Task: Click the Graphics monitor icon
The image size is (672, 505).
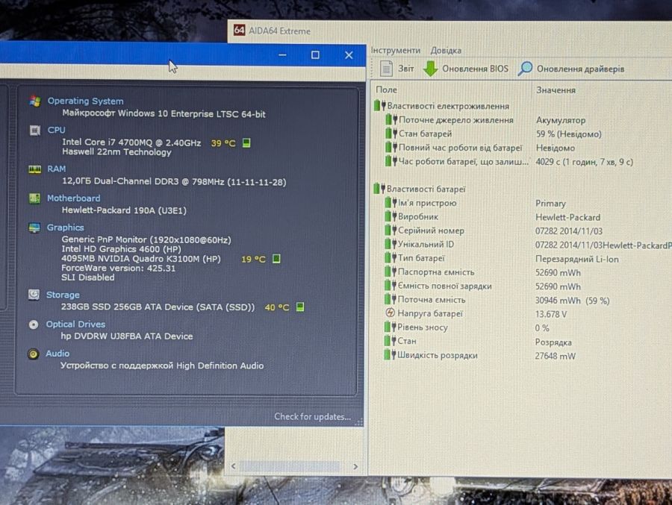Action: point(34,228)
